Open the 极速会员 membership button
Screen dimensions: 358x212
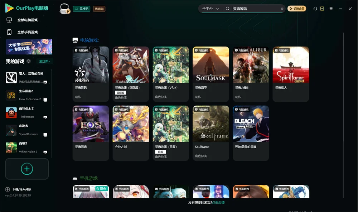pyautogui.click(x=297, y=9)
